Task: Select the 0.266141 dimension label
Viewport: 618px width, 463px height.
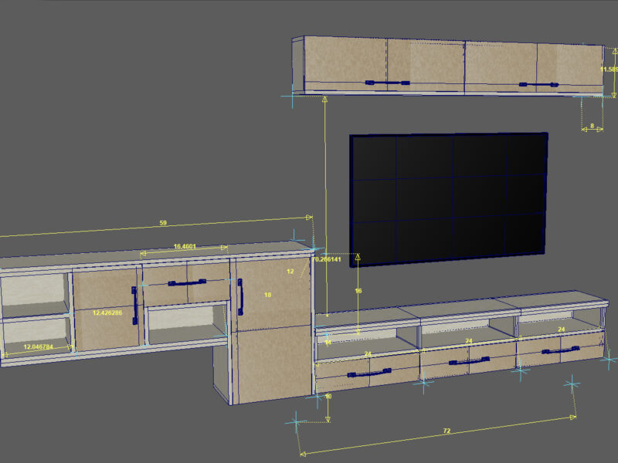Action: 328,261
